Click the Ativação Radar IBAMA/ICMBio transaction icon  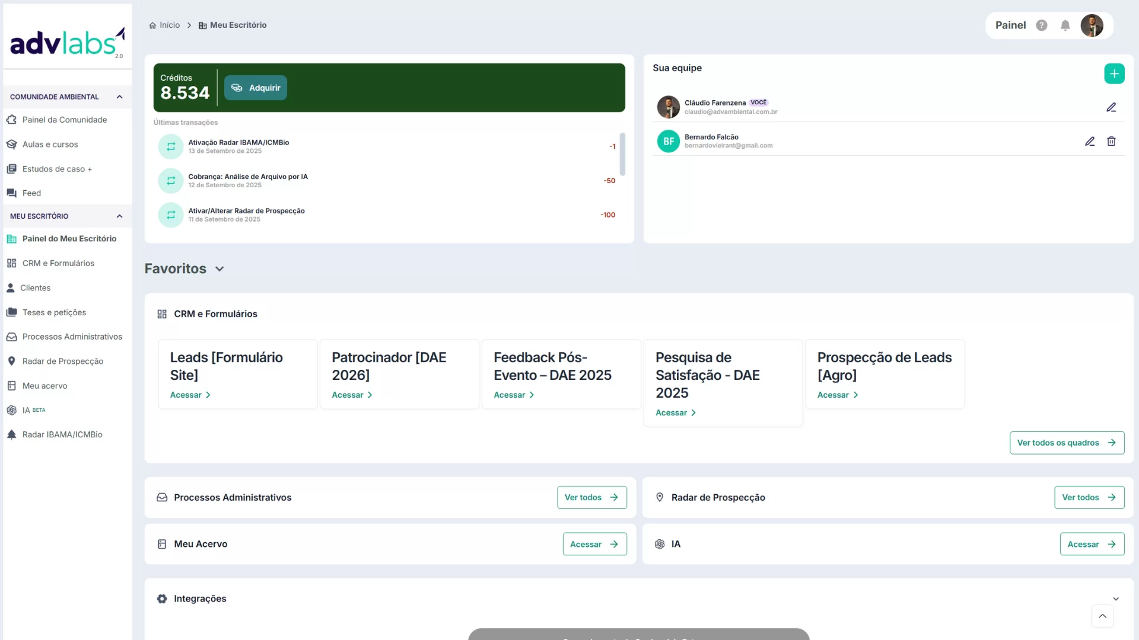171,146
